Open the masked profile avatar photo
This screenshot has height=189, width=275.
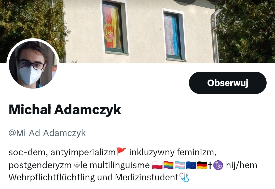tap(33, 65)
